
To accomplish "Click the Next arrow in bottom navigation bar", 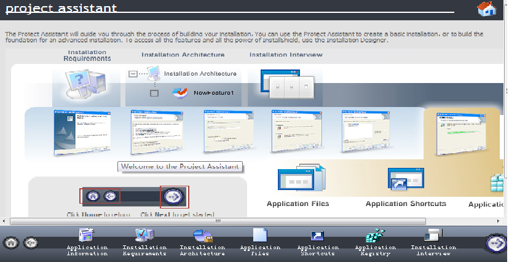I will click(497, 243).
